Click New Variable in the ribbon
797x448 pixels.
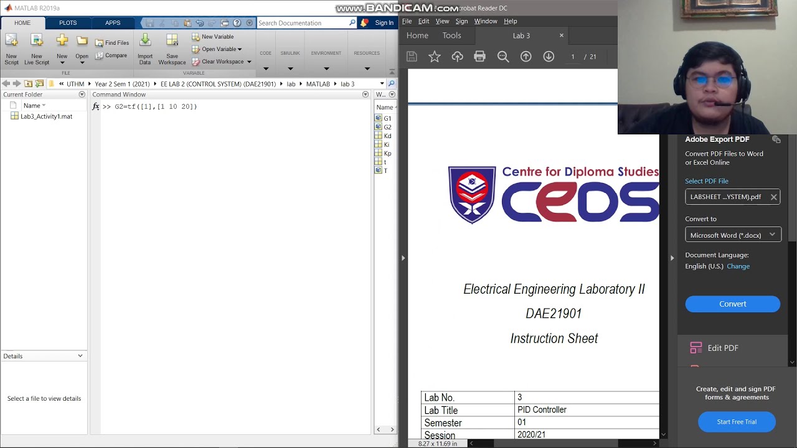(213, 37)
